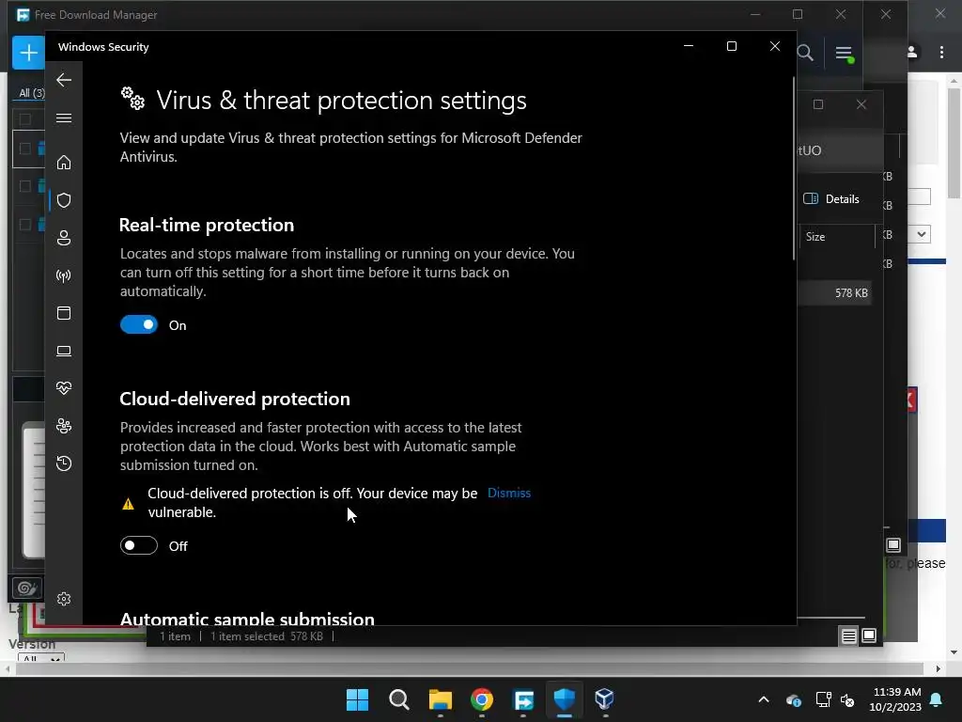Open the Home section in Windows Security
The height and width of the screenshot is (722, 962).
click(x=64, y=162)
